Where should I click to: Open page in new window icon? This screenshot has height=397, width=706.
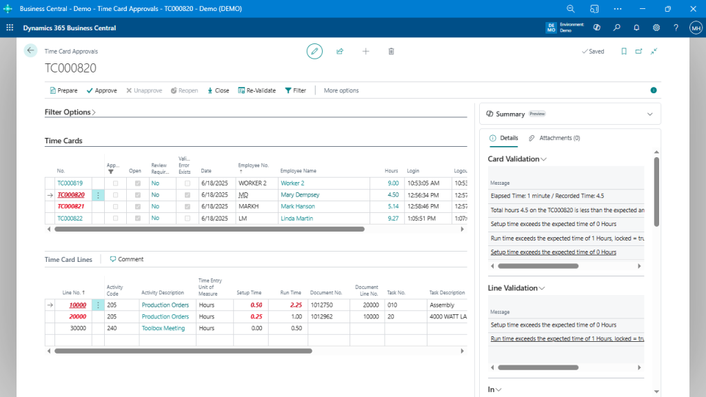pos(639,51)
